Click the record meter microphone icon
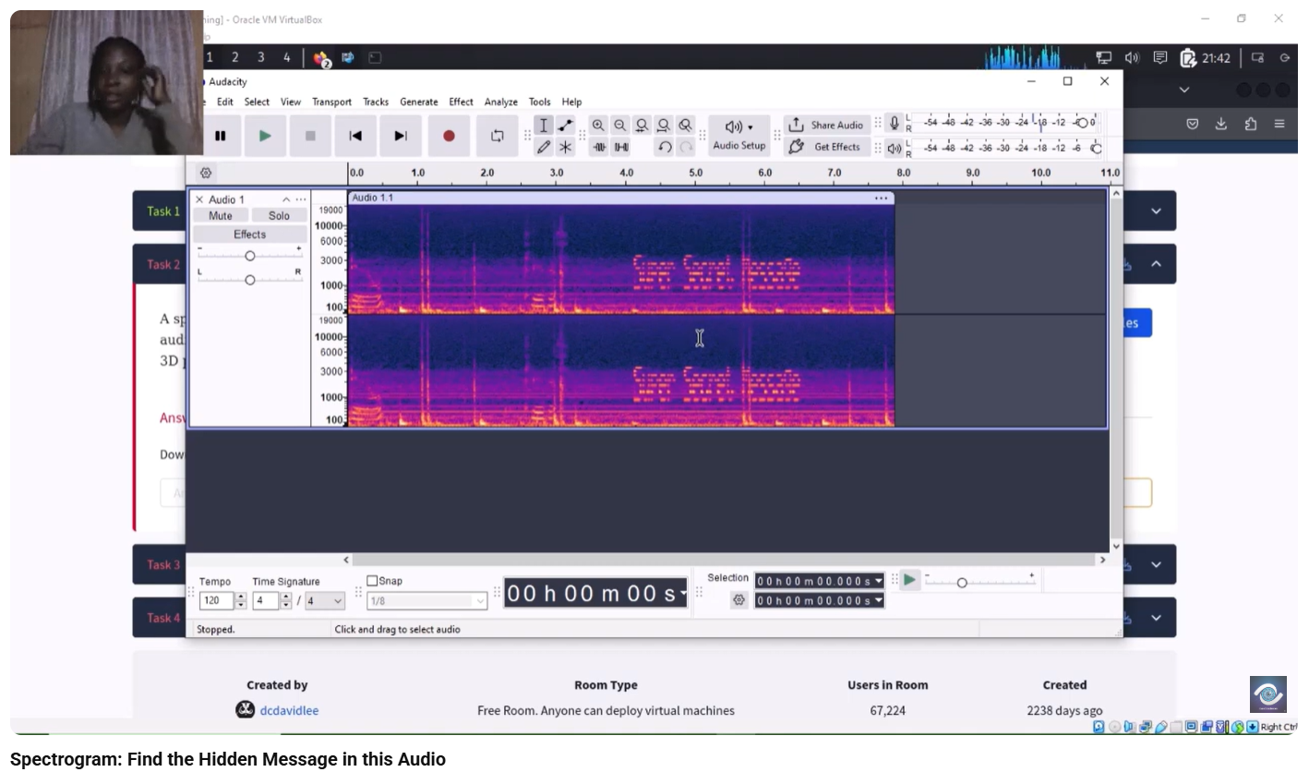Screen dimensions: 1309x772 pos(894,123)
